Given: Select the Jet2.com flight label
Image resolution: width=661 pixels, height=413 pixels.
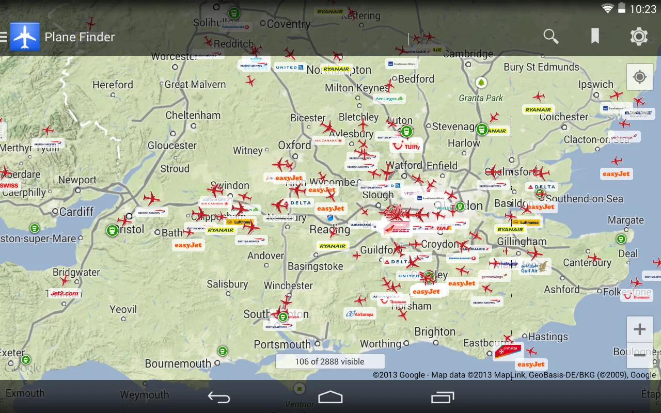Looking at the screenshot, I should click(x=65, y=294).
